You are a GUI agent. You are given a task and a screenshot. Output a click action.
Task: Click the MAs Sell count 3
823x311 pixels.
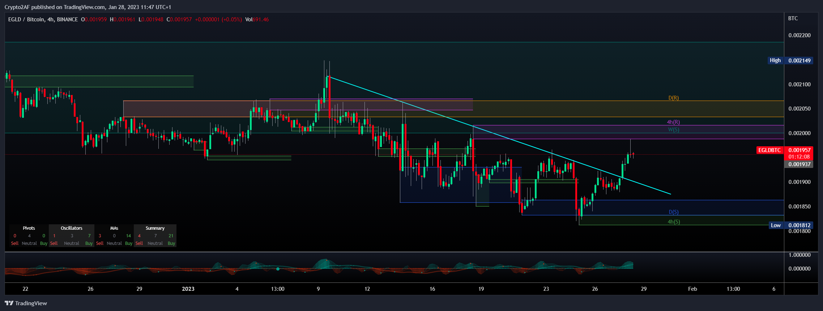(x=100, y=236)
